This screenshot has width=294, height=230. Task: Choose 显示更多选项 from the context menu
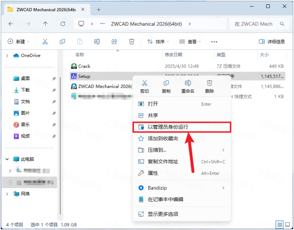tap(163, 214)
